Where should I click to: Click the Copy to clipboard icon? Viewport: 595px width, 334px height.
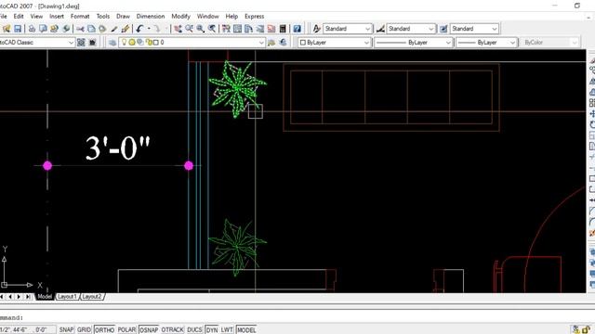91,29
